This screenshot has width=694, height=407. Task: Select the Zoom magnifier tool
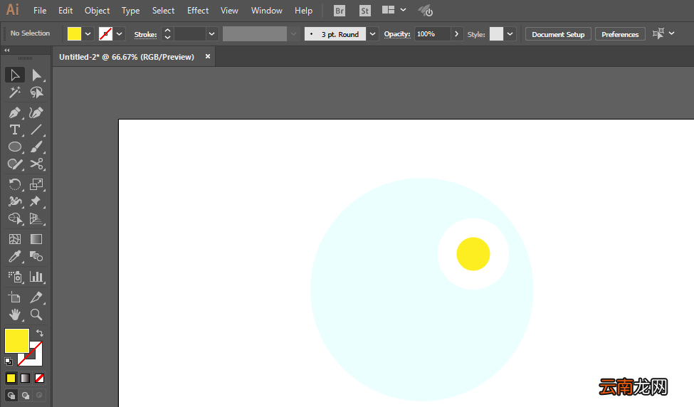coord(36,314)
